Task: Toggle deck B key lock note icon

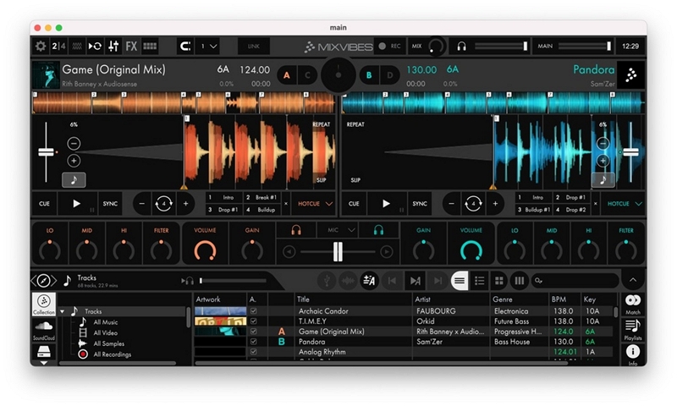Action: [x=603, y=180]
